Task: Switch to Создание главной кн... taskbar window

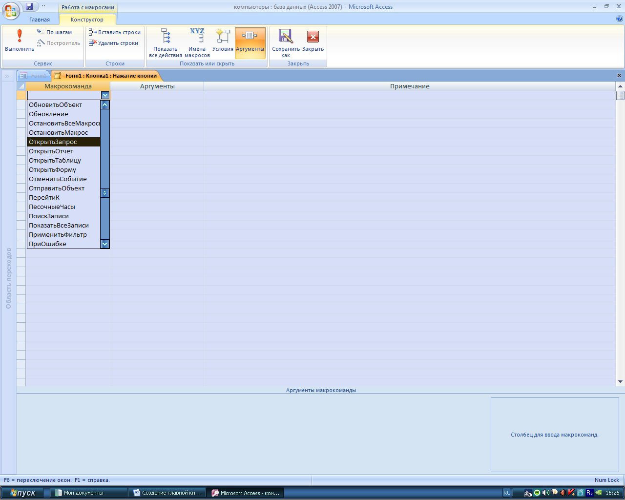Action: pos(167,493)
